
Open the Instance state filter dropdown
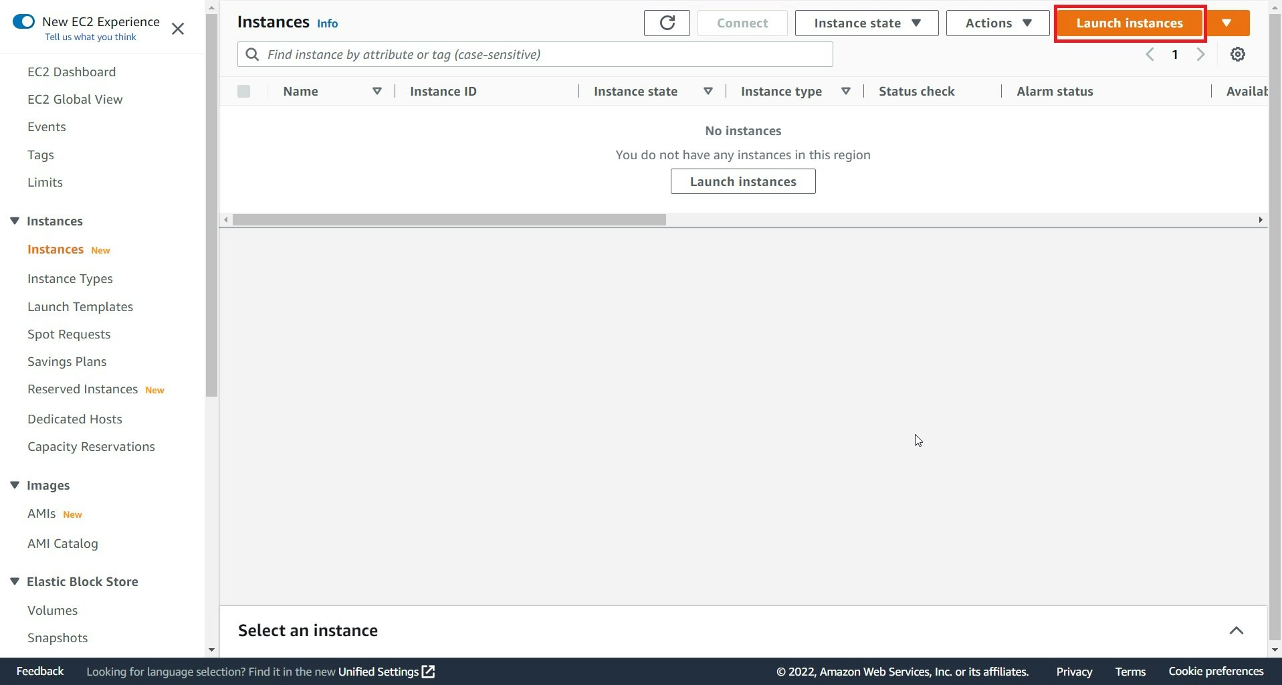(x=865, y=23)
